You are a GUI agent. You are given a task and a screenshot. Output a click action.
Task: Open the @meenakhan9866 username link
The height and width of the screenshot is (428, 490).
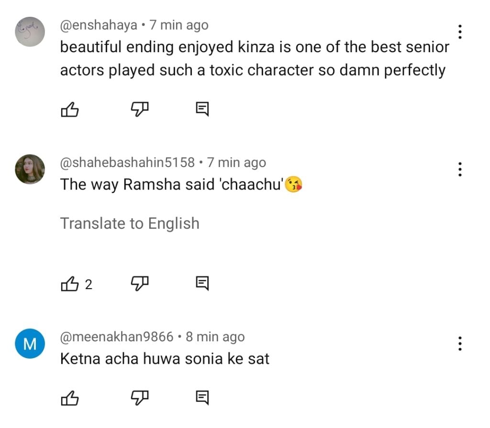tap(116, 337)
